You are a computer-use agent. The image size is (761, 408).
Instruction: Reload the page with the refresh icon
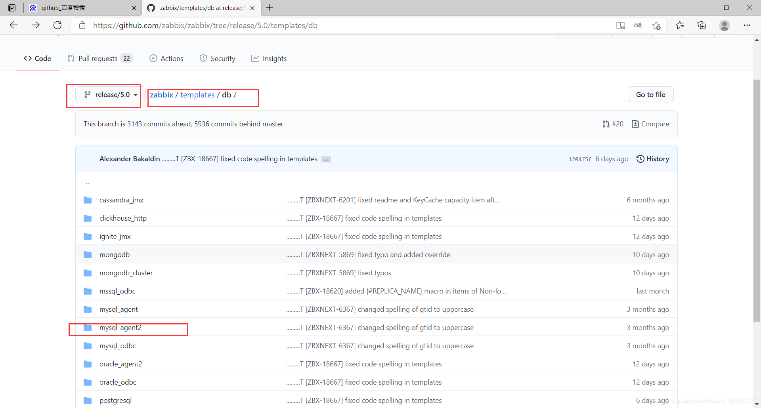(57, 25)
